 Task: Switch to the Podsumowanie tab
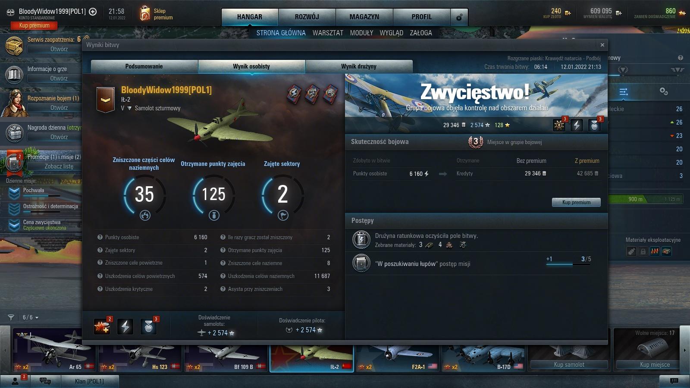click(x=144, y=66)
